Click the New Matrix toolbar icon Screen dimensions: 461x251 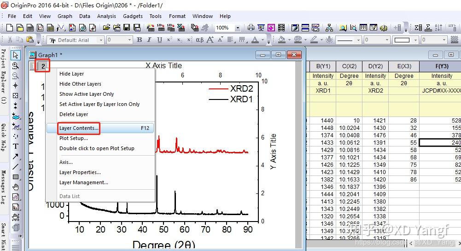click(x=51, y=28)
